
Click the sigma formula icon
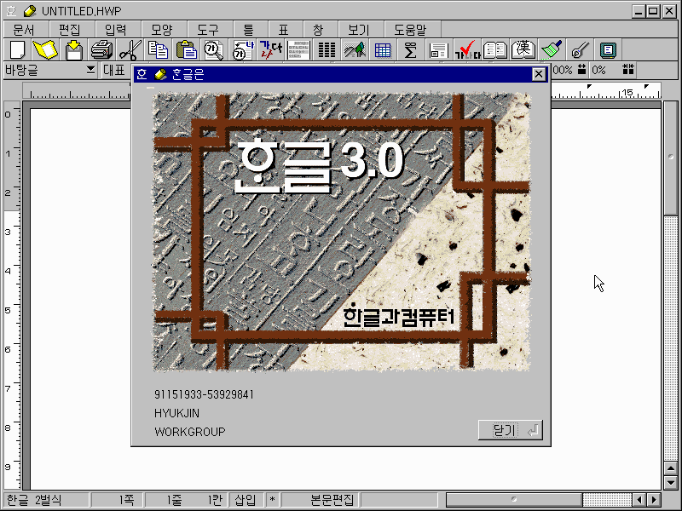click(410, 50)
